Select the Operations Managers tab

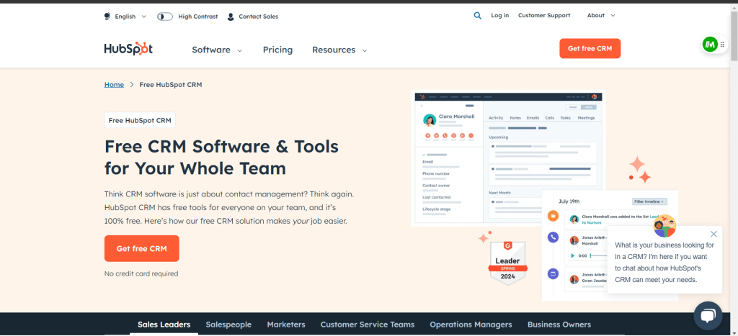471,324
